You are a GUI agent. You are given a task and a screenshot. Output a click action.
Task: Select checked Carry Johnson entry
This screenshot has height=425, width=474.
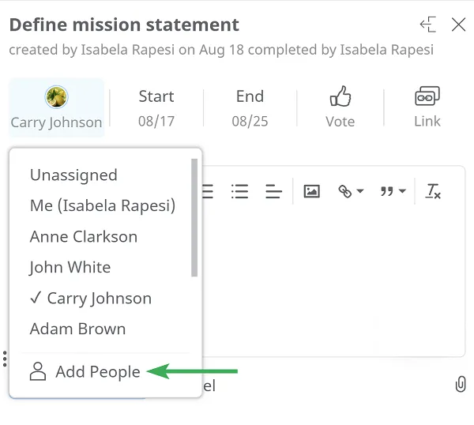91,299
